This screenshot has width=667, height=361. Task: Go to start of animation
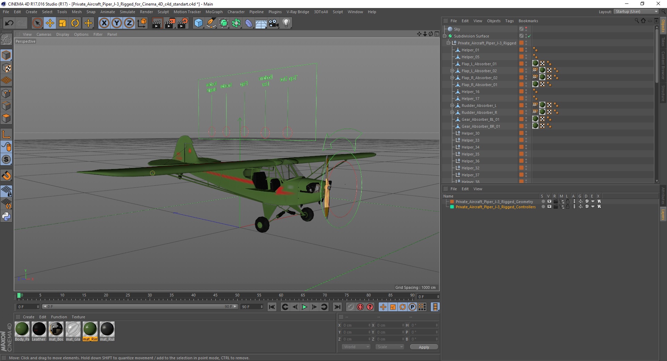(272, 307)
